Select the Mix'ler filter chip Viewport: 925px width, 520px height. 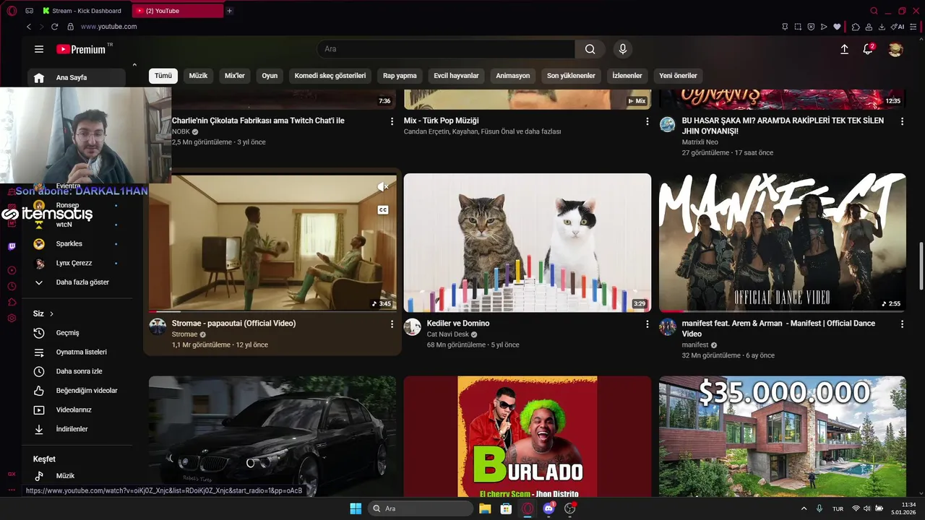(235, 76)
